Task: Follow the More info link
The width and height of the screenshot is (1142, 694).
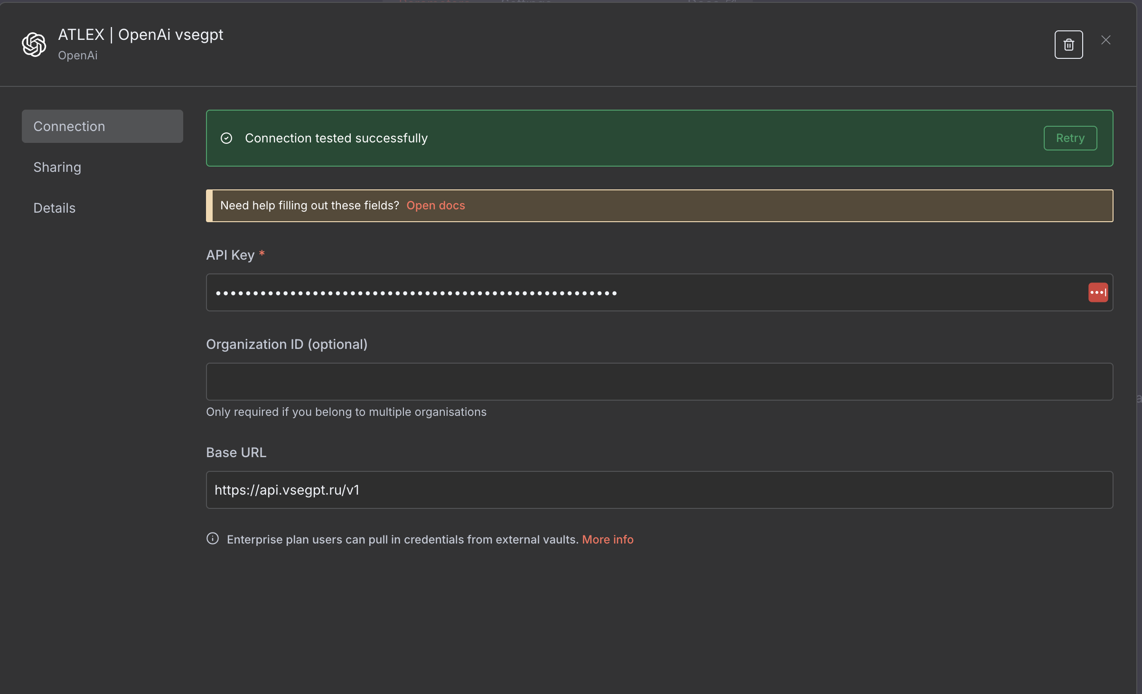Action: [x=608, y=539]
